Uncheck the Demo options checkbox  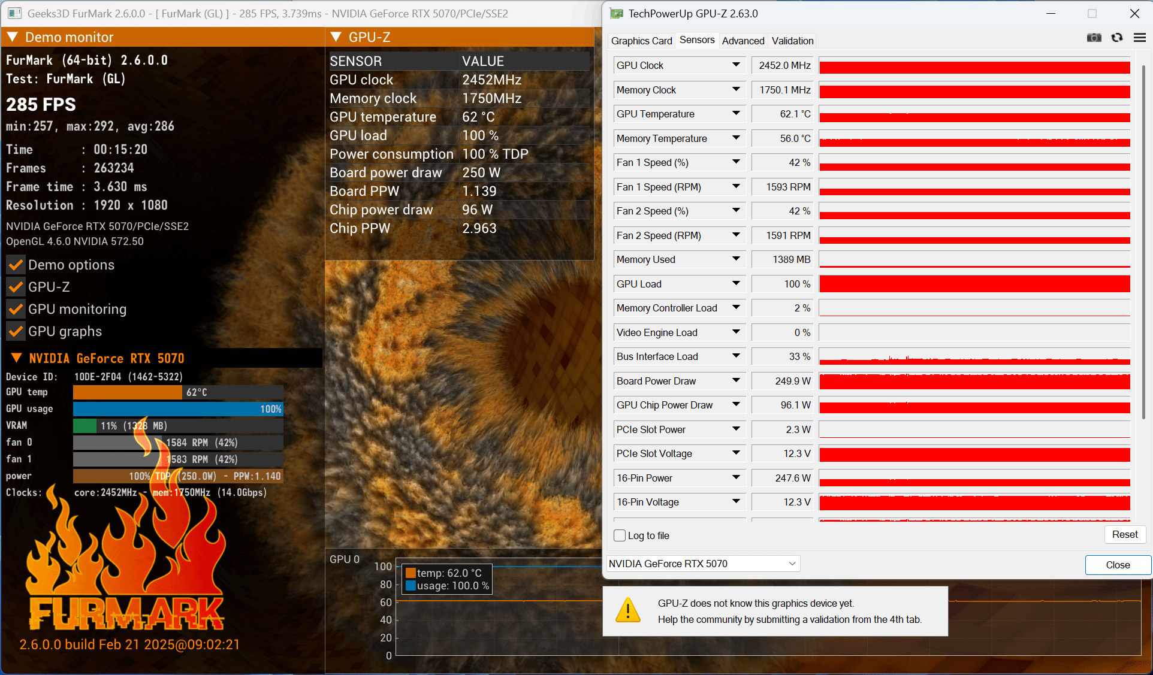coord(16,265)
